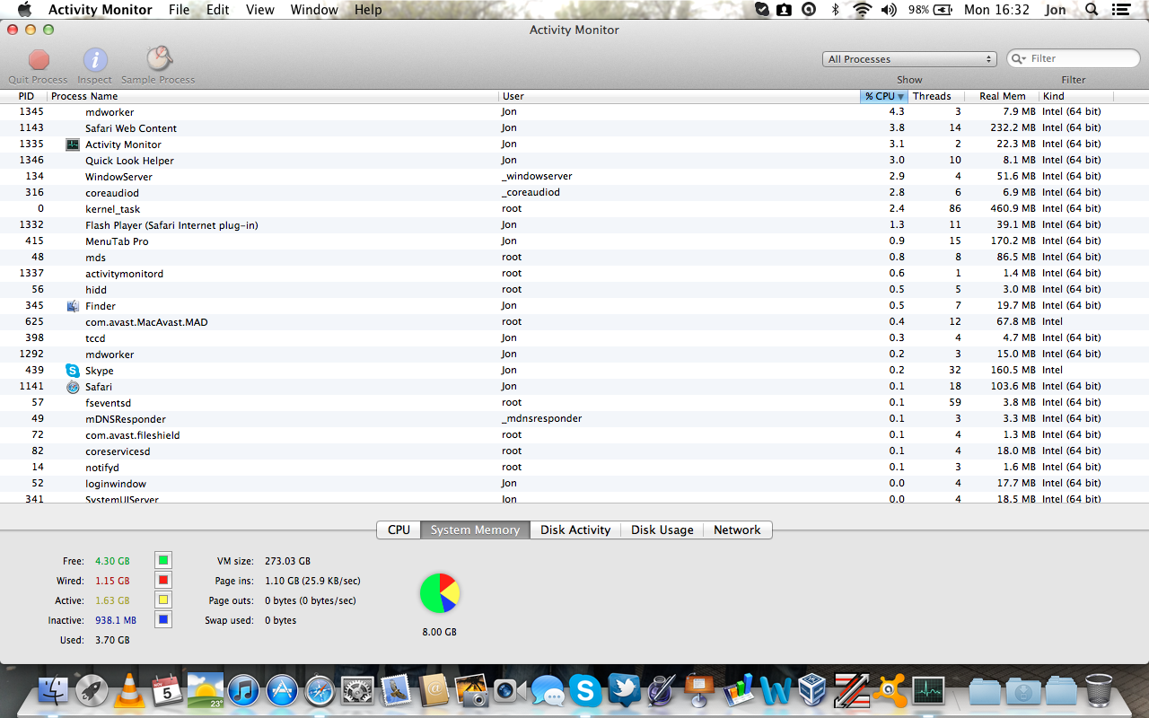The width and height of the screenshot is (1149, 718).
Task: Click the Activity Monitor icon in the process list
Action: 73,144
